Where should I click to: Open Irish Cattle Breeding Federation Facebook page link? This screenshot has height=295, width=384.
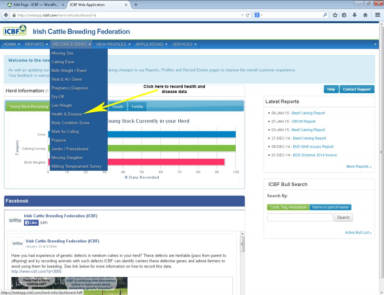click(60, 216)
